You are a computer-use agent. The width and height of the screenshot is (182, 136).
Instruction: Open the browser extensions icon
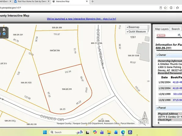point(171,8)
